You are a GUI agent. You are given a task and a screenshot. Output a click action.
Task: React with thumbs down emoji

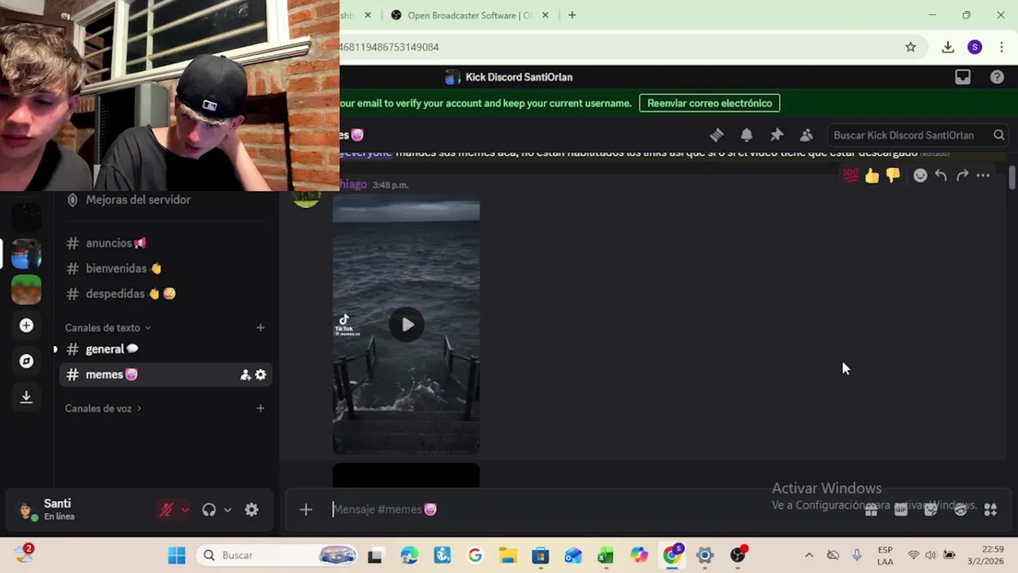(x=893, y=176)
